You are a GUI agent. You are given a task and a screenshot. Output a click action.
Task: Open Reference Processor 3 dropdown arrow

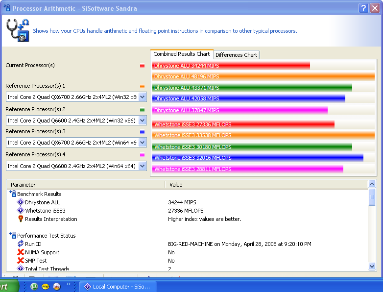point(143,142)
